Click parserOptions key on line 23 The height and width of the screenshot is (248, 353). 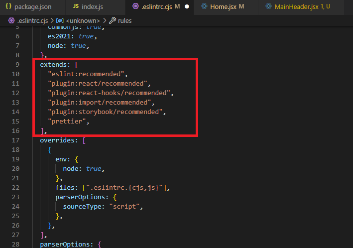(x=80, y=197)
